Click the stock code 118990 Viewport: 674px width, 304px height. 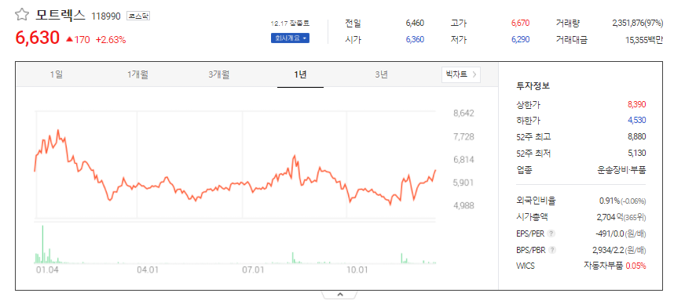(x=106, y=16)
